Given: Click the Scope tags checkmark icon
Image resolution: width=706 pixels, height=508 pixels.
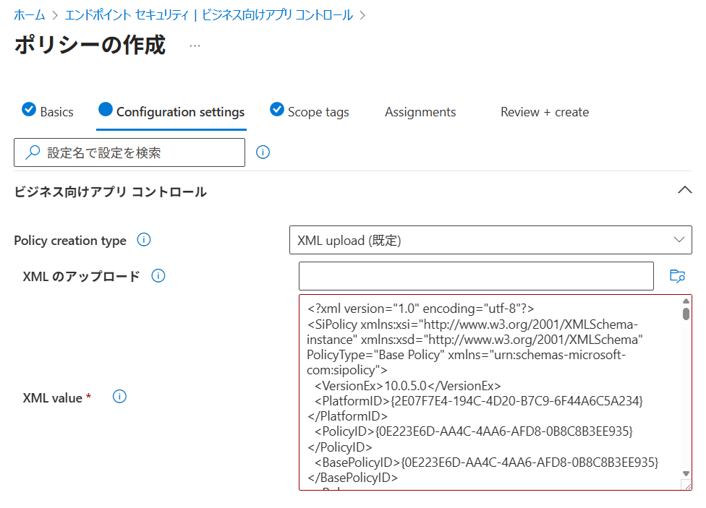Looking at the screenshot, I should (x=276, y=110).
